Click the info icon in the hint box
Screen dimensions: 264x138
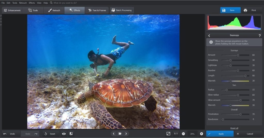click(211, 42)
